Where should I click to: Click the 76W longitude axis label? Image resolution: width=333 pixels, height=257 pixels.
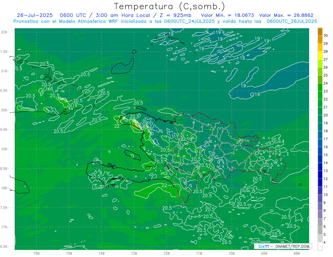36,253
